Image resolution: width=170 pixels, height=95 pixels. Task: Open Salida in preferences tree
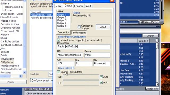point(4,55)
